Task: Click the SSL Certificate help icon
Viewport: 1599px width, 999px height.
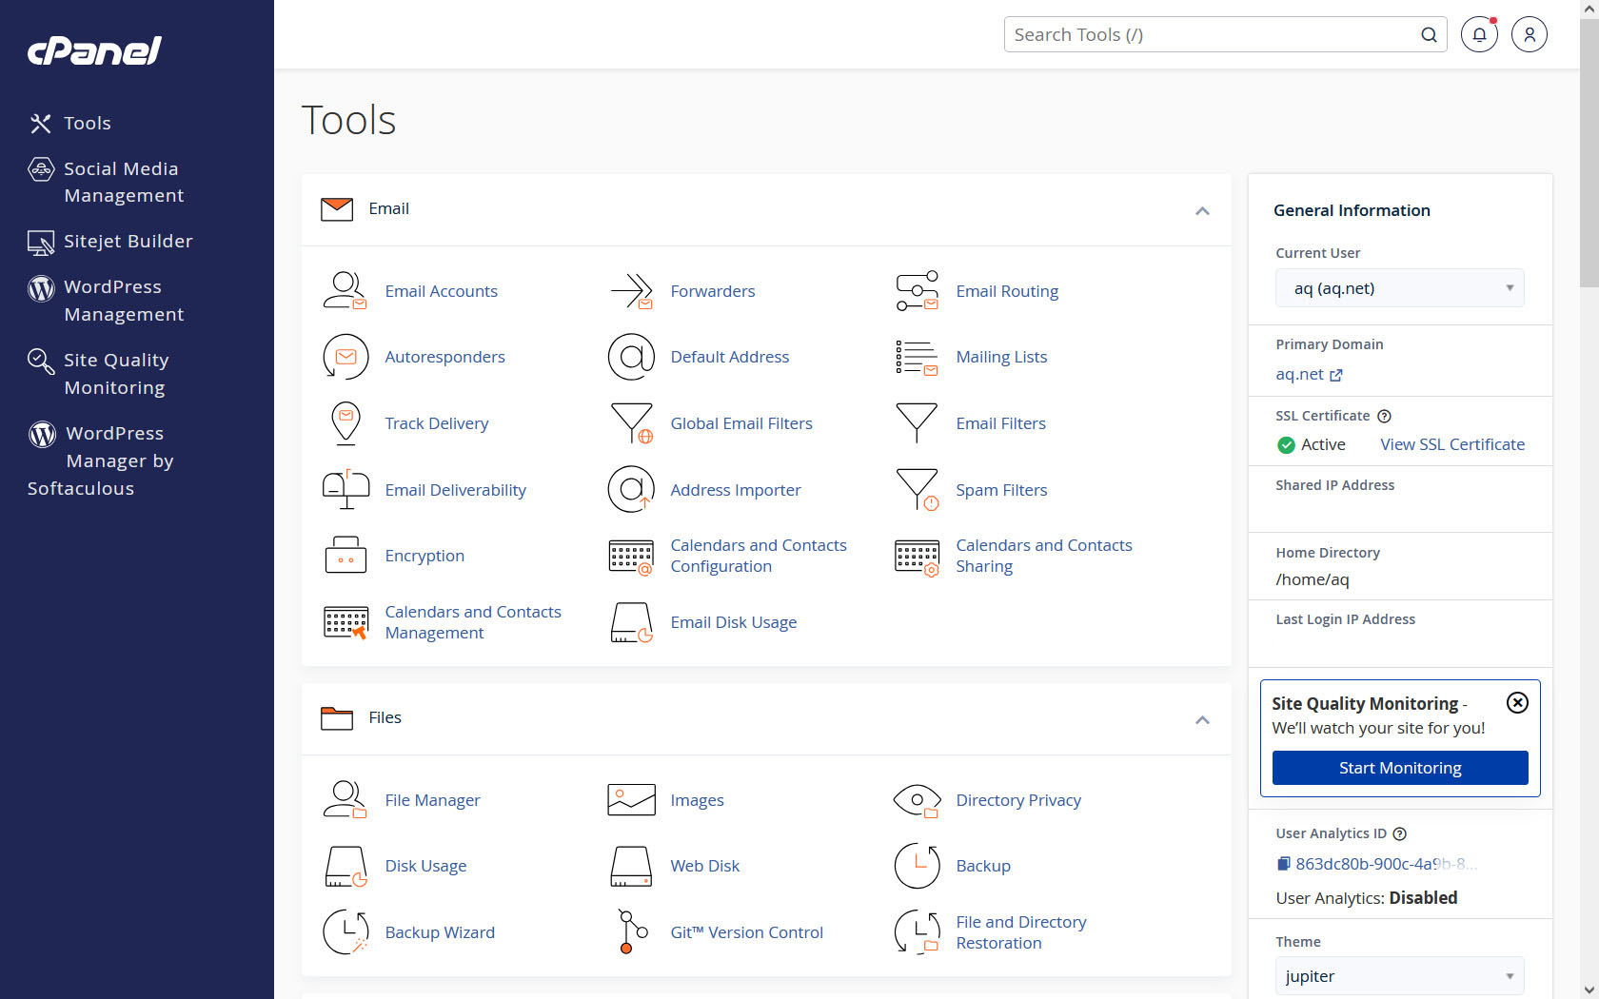Action: (x=1385, y=416)
